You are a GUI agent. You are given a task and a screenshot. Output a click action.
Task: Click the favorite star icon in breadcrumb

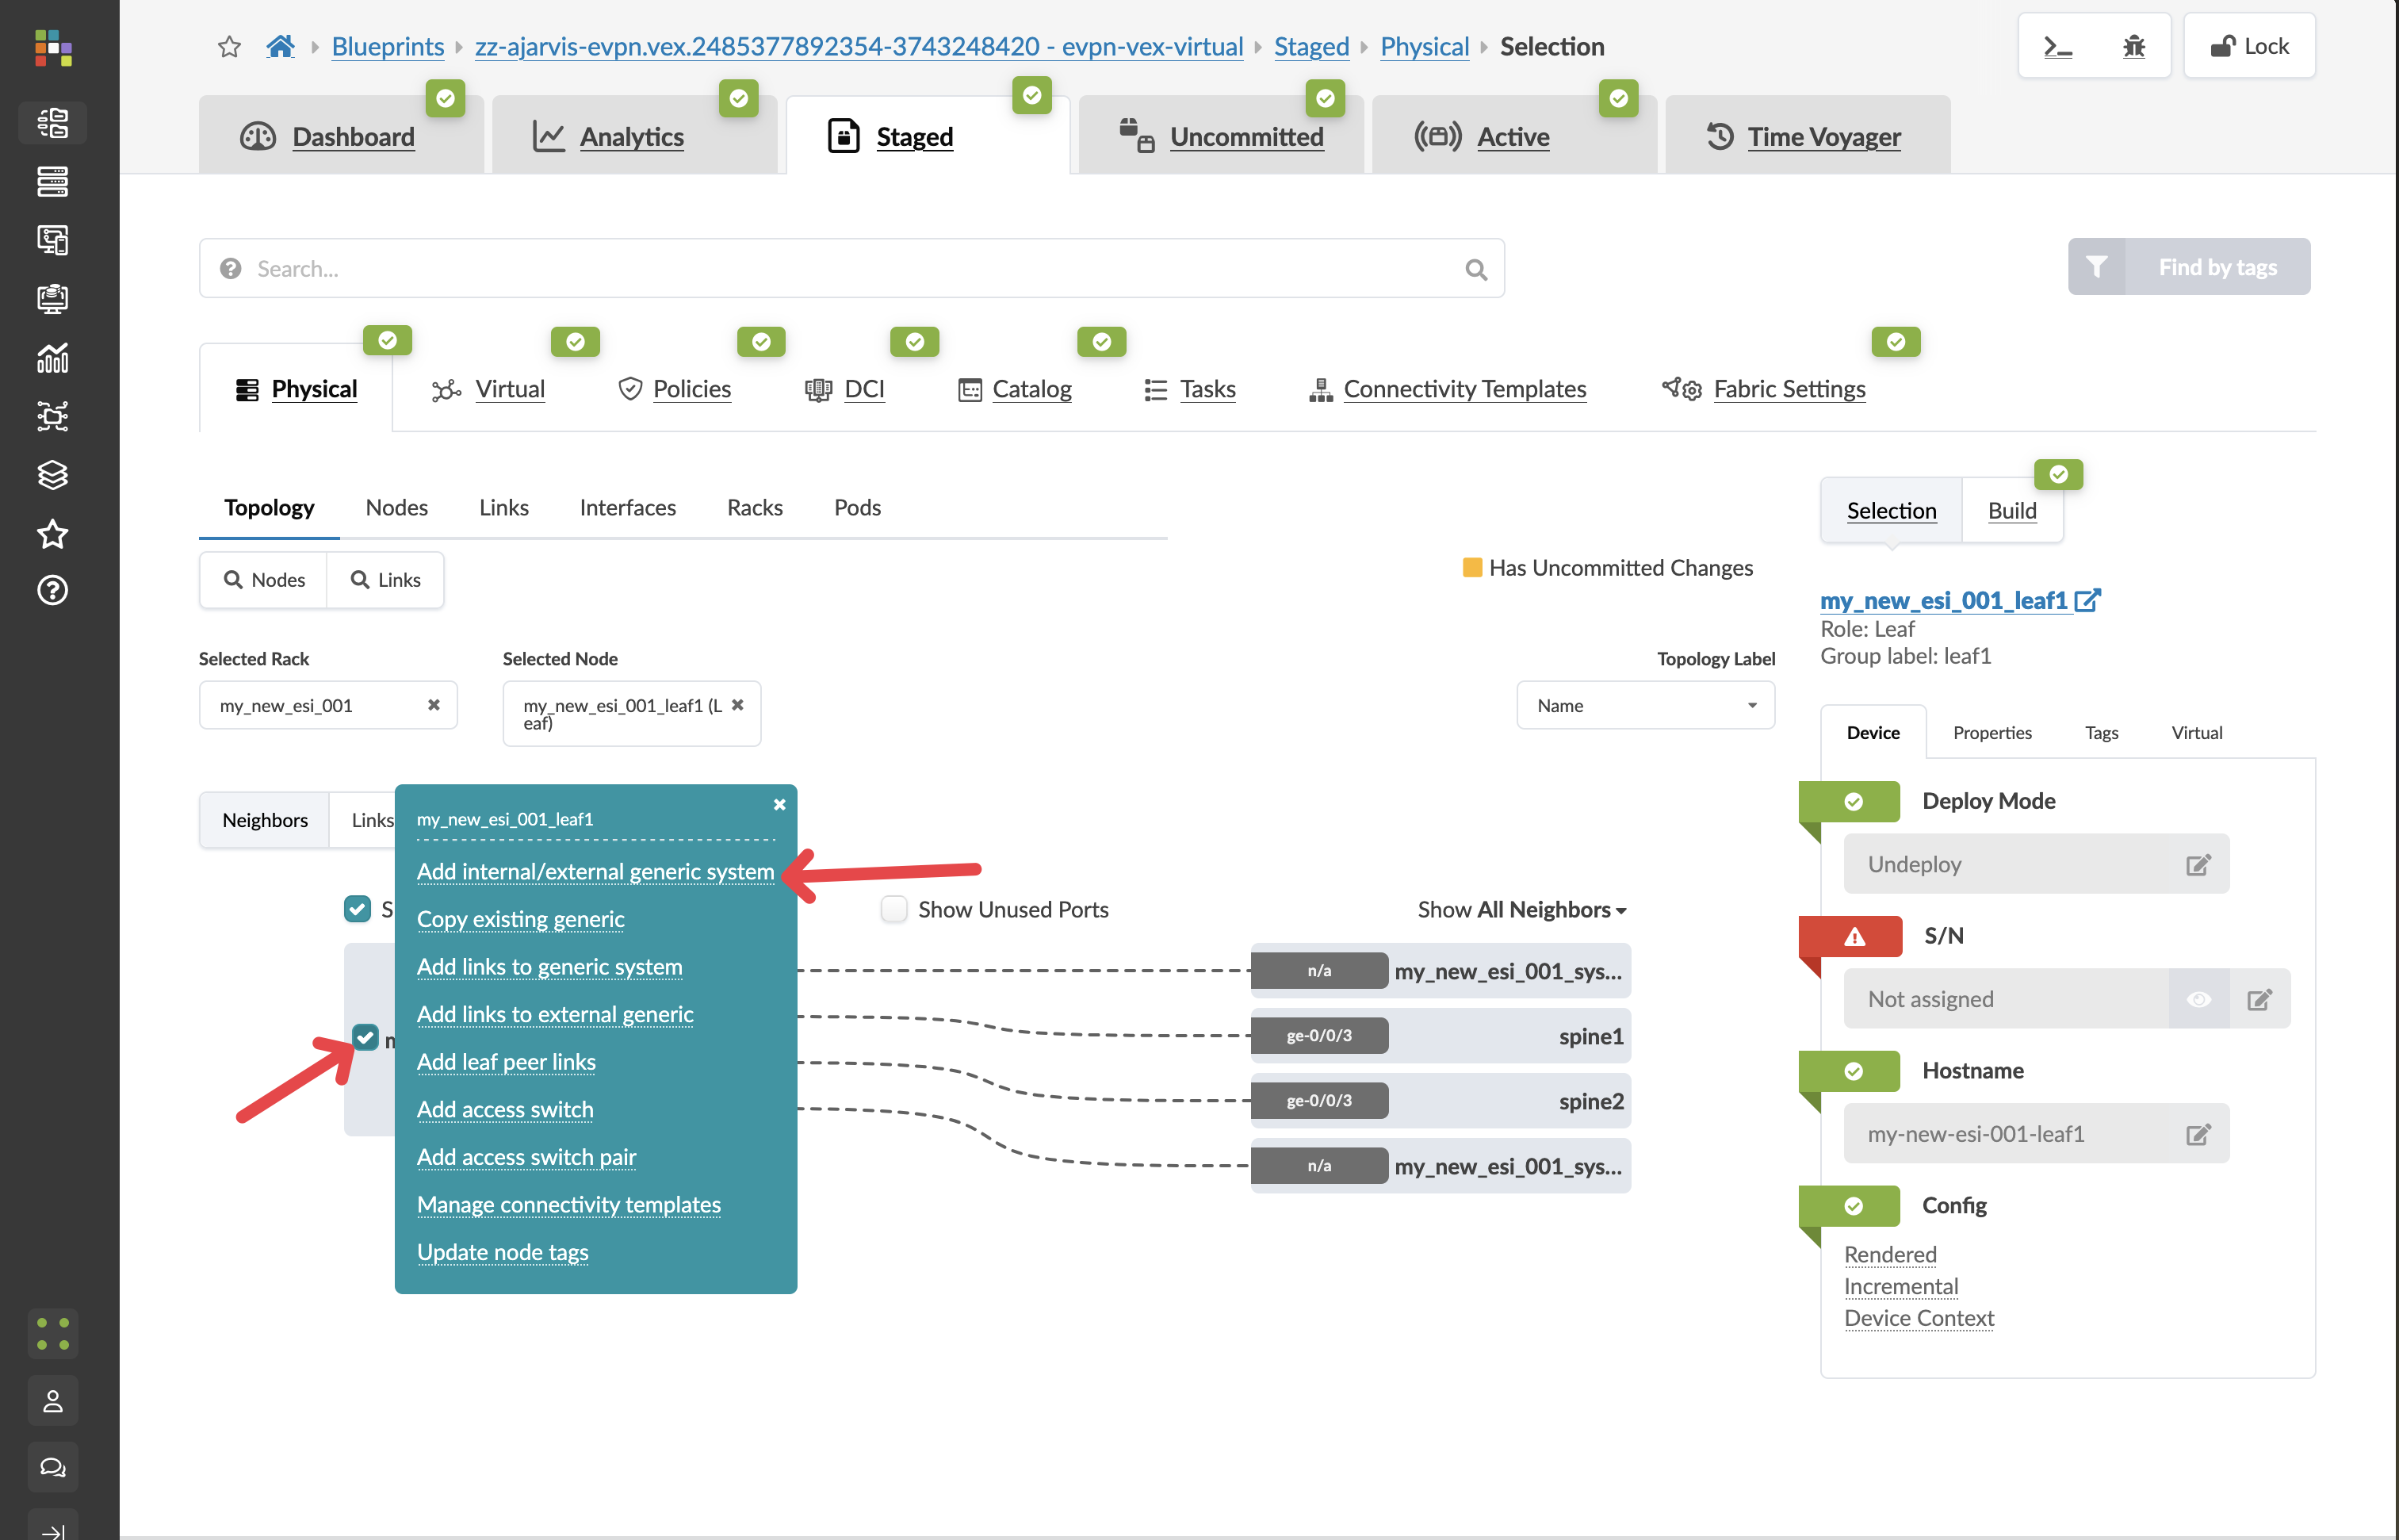pos(229,47)
